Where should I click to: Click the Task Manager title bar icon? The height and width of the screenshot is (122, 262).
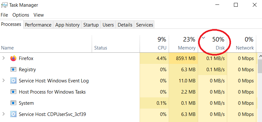coord(4,5)
